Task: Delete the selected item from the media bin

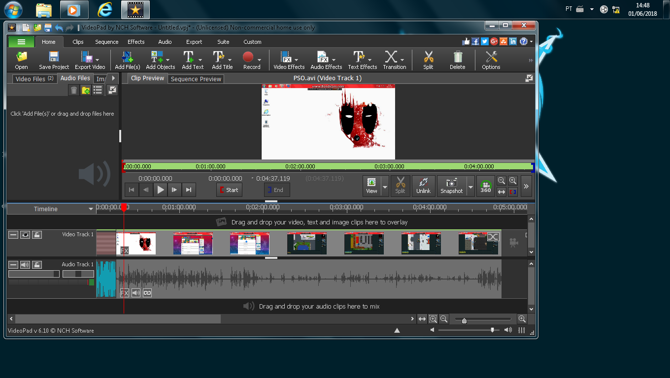Action: click(74, 90)
